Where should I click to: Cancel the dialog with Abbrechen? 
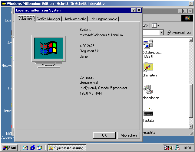tap(129, 135)
